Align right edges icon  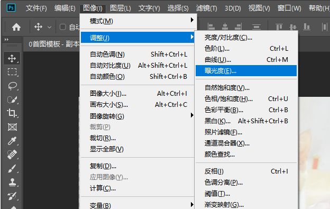point(238,27)
